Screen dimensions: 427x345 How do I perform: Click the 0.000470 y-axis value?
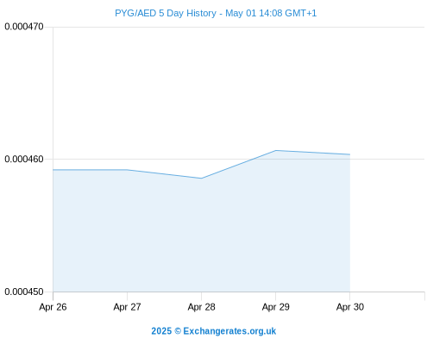click(24, 27)
